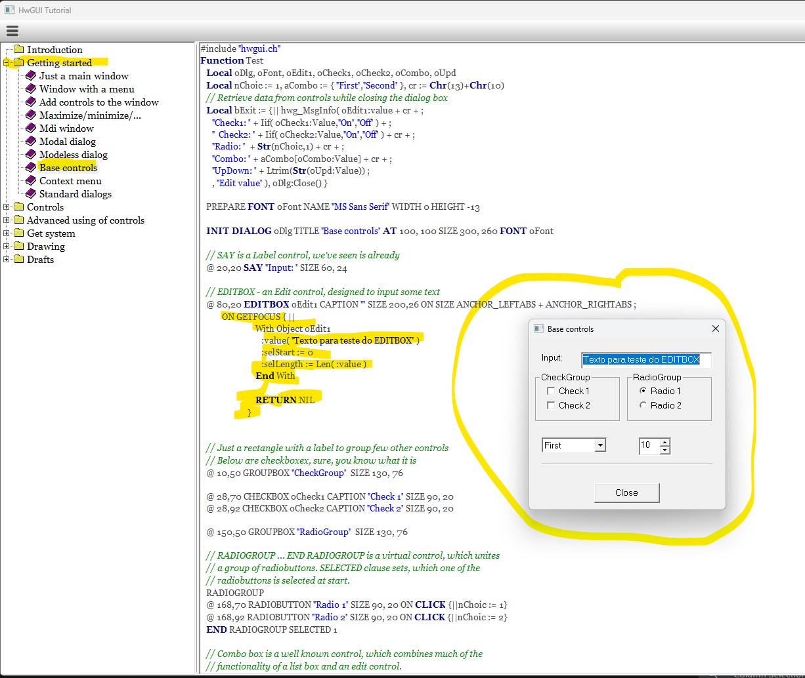Viewport: 805px width, 678px height.
Task: Collapse the Getting started tree node
Action: click(7, 63)
